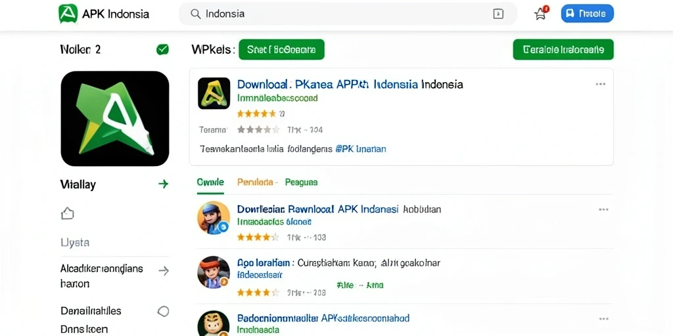Open the Download PKanea APP Indonesia title link
673x336 pixels.
coord(350,84)
